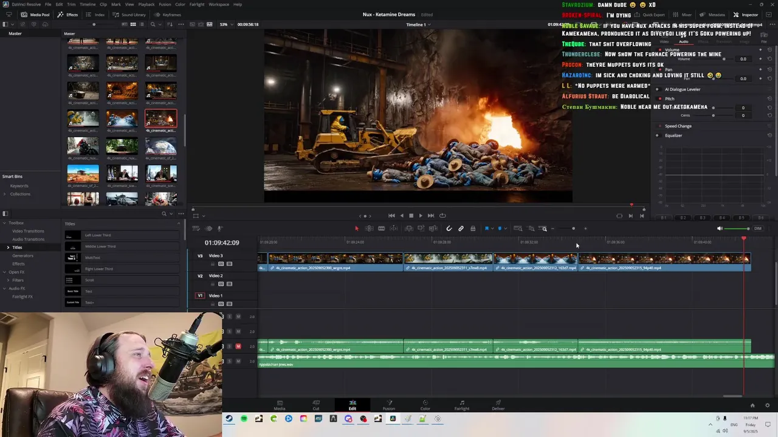
Task: Open the Keyframes panel
Action: click(168, 15)
